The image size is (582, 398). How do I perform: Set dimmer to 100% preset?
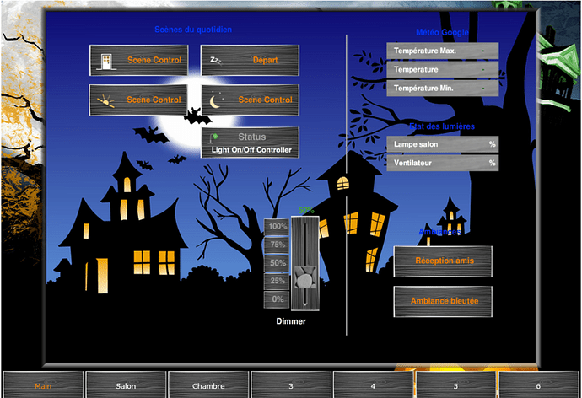[277, 227]
